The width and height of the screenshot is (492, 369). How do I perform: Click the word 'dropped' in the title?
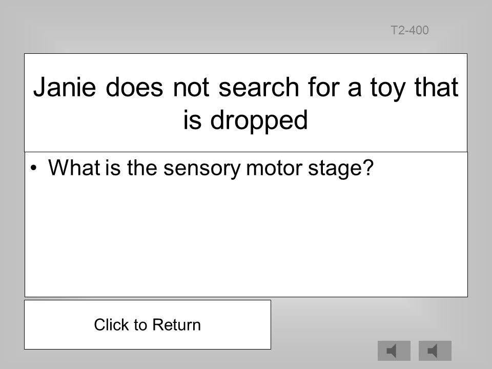(259, 120)
